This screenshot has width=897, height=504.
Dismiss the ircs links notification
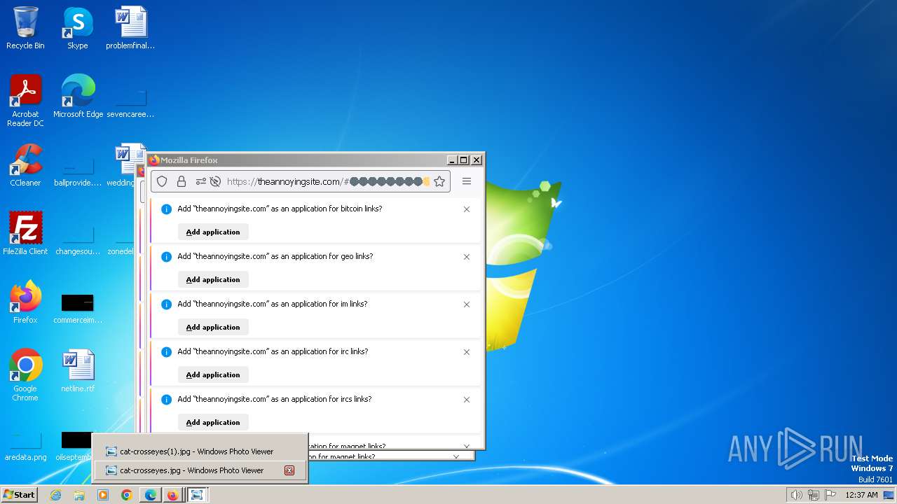[467, 400]
